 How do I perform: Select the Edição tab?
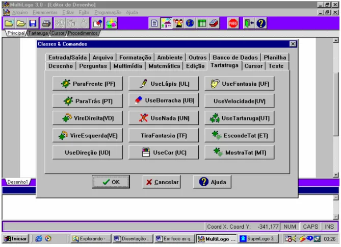(x=195, y=66)
